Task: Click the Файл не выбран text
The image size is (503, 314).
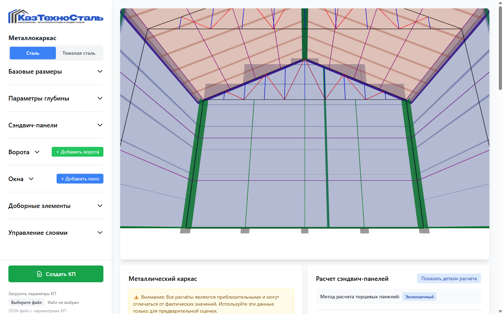Action: coord(63,302)
